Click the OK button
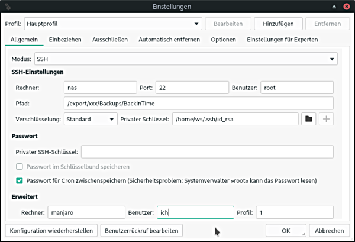 286,230
